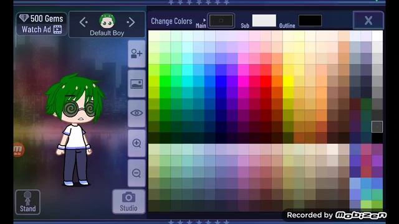The width and height of the screenshot is (399, 224).
Task: Pick the highlighted dark gray swatch
Action: (377, 127)
